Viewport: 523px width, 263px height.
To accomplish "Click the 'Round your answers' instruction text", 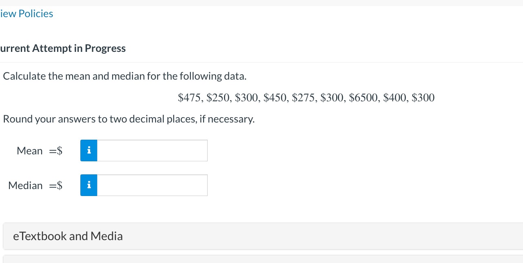I will [x=129, y=119].
